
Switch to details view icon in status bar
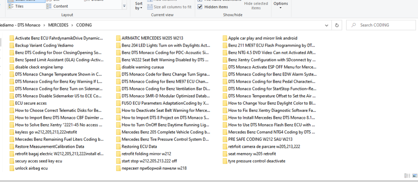[407, 176]
